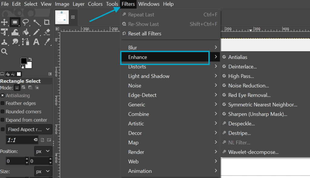
Task: Select the Crop tool
Action: coord(47,22)
